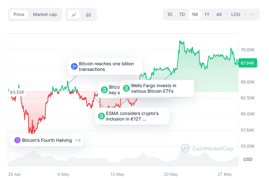Select the 7D time range
Screen dimensions: 269x178
pyautogui.click(x=182, y=14)
